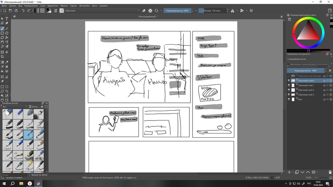Hide the Фон layer

(289, 99)
